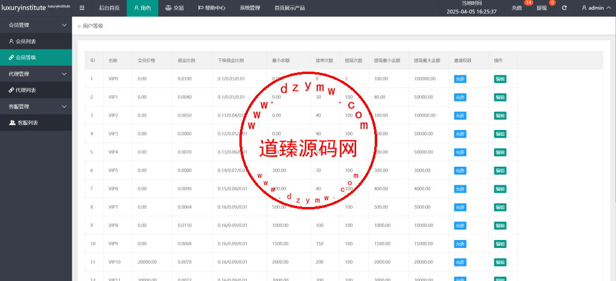Viewport: 616px width, 281px height.
Task: Collapse the 会员管理 sidebar section
Action: click(35, 25)
